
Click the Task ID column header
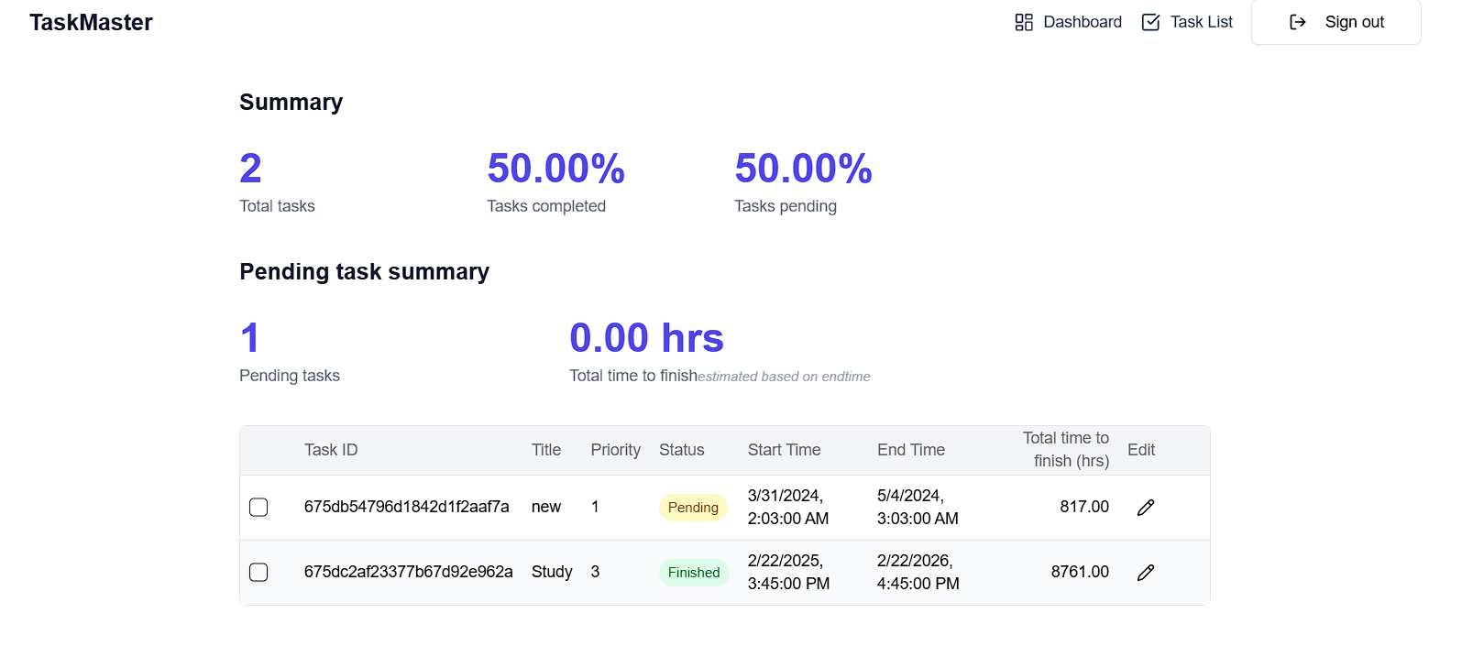[x=331, y=450]
